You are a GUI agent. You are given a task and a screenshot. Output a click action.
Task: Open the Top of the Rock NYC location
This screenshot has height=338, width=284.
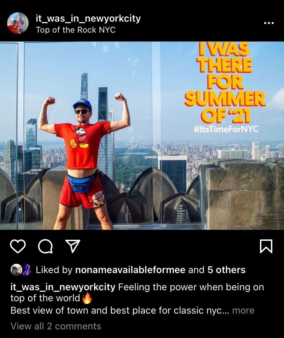point(76,30)
